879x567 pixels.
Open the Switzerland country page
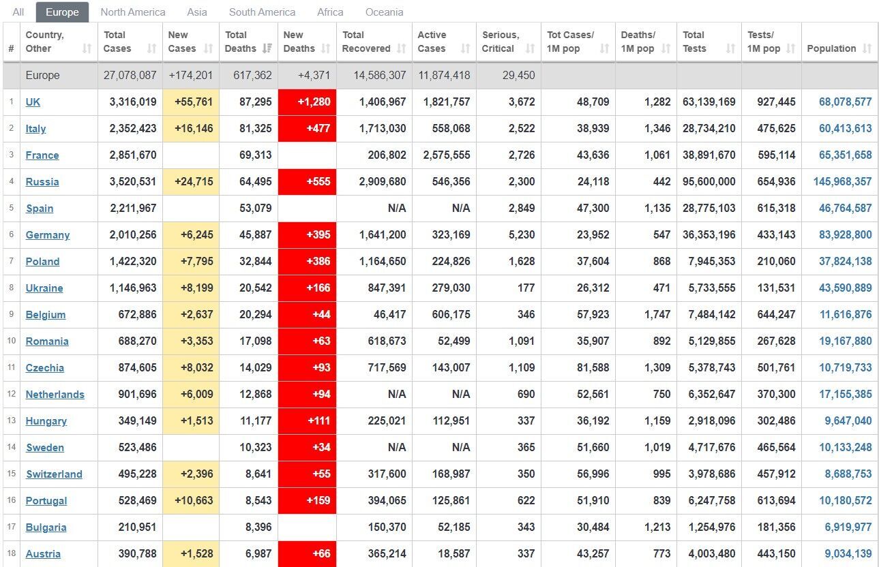coord(54,474)
